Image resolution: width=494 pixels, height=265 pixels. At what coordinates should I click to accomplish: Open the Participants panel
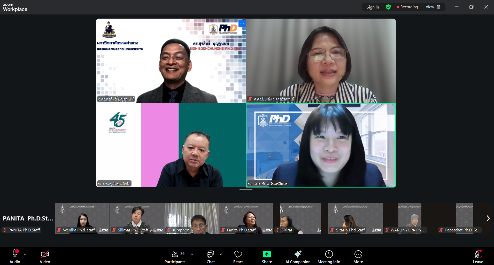[x=175, y=256]
